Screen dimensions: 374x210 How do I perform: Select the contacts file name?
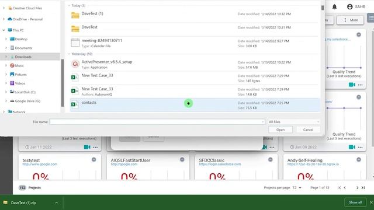89,103
